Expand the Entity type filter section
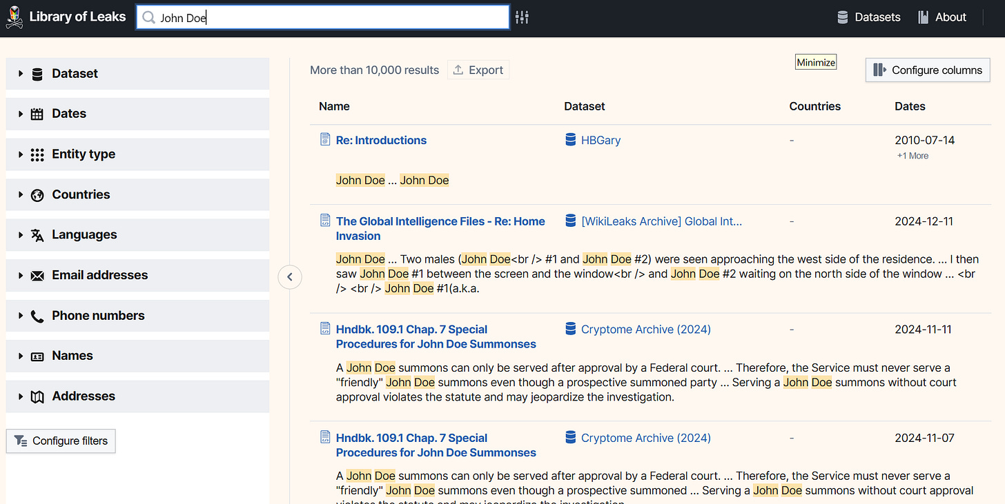The image size is (1005, 504). coord(137,154)
